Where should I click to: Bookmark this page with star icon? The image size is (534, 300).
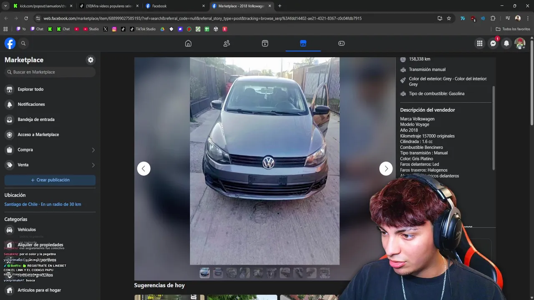(x=449, y=18)
